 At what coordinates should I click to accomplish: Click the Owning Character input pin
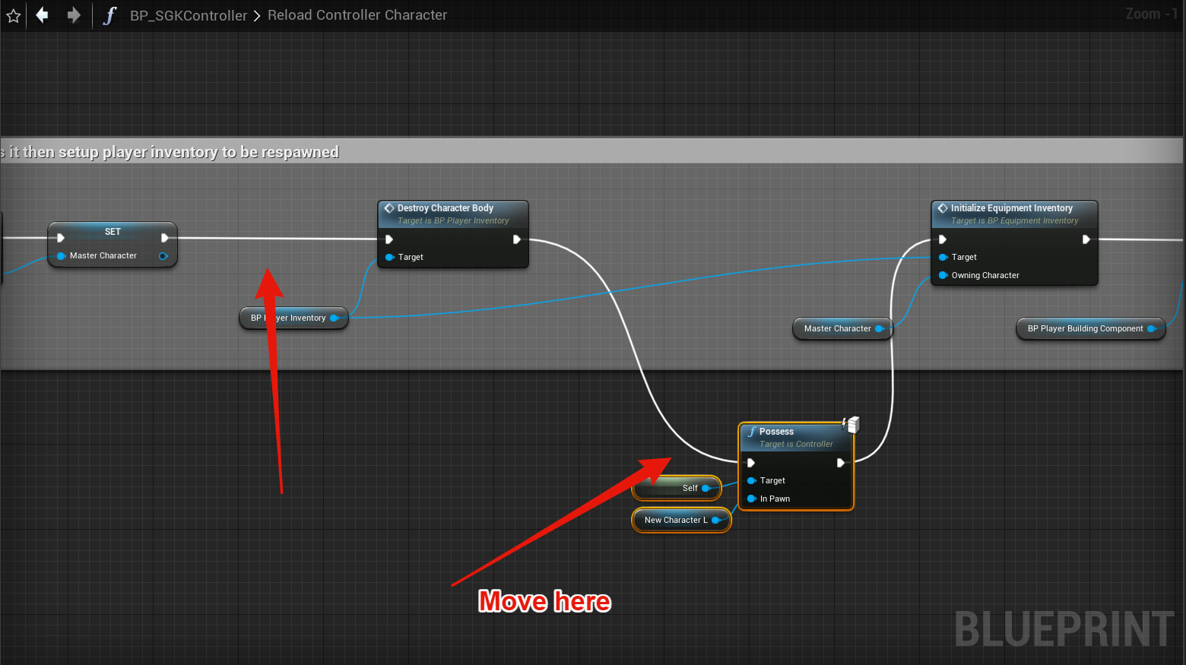pos(943,276)
